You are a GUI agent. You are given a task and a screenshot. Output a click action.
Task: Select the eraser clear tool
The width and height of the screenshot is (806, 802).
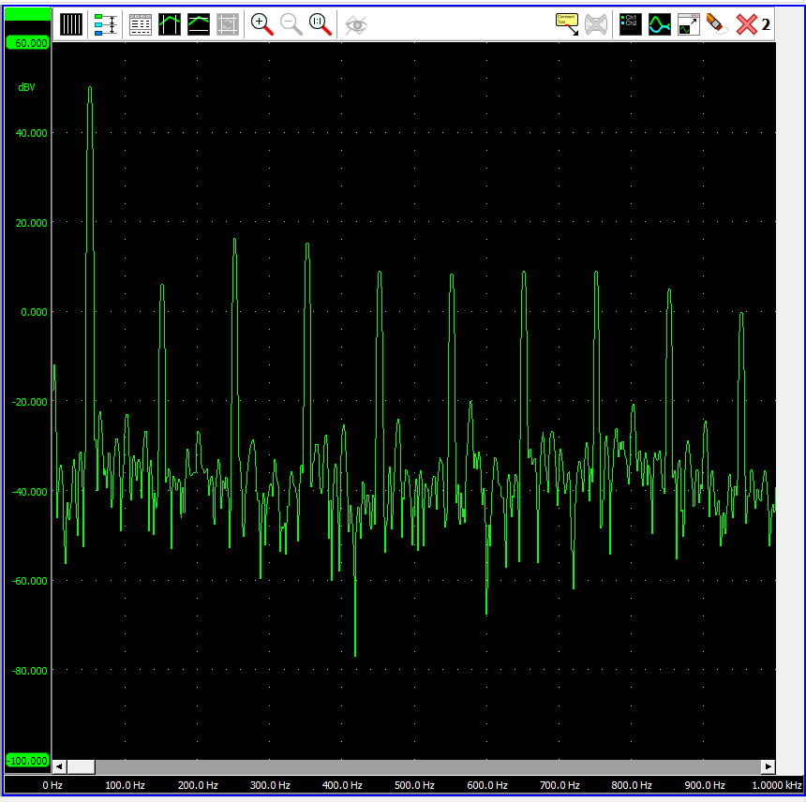tap(717, 24)
